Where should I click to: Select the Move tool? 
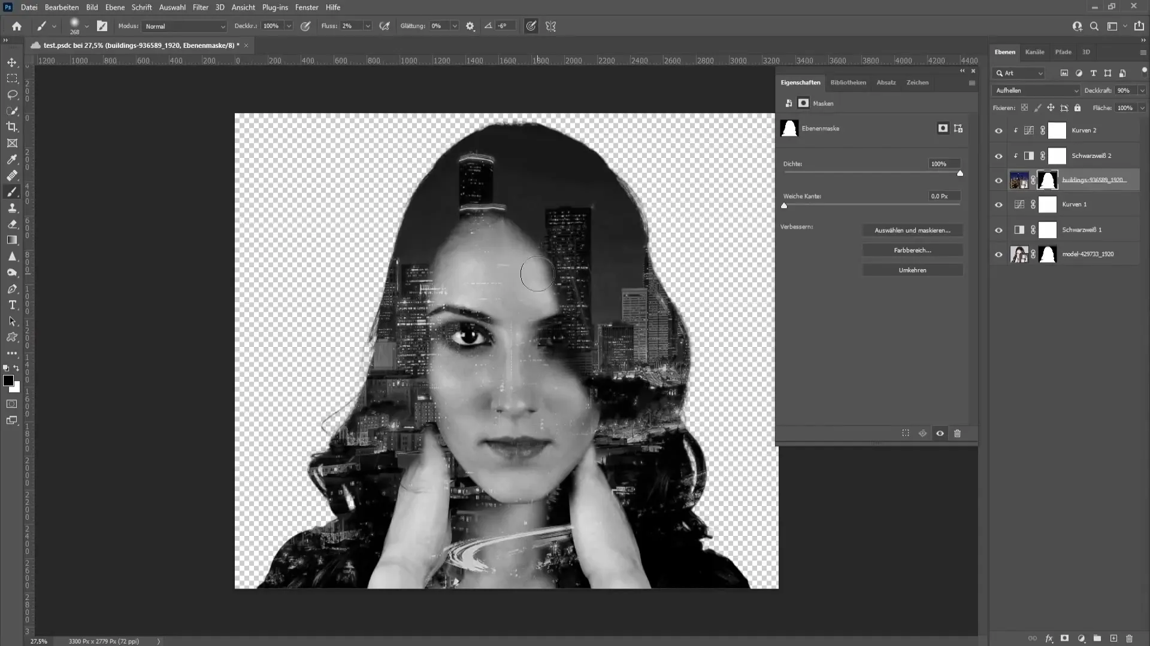tap(12, 62)
